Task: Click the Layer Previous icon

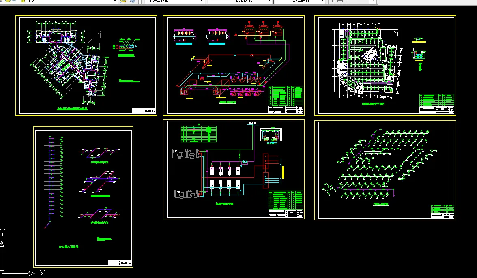Action: 132,1
